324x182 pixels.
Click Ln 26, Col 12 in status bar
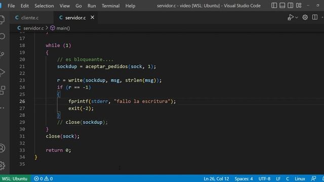pyautogui.click(x=216, y=178)
